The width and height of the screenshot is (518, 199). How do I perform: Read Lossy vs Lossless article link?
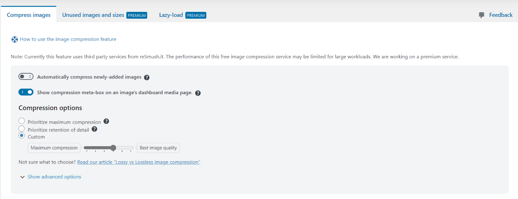tap(138, 162)
